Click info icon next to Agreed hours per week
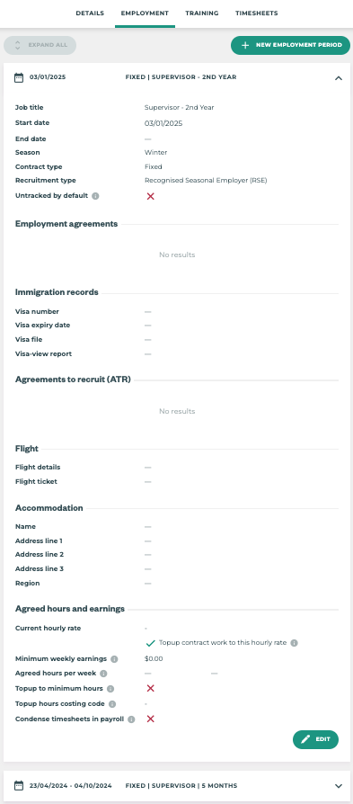This screenshot has width=353, height=804. pos(103,674)
